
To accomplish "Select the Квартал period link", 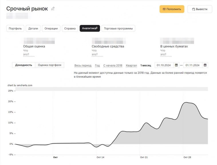I will pos(131,65).
